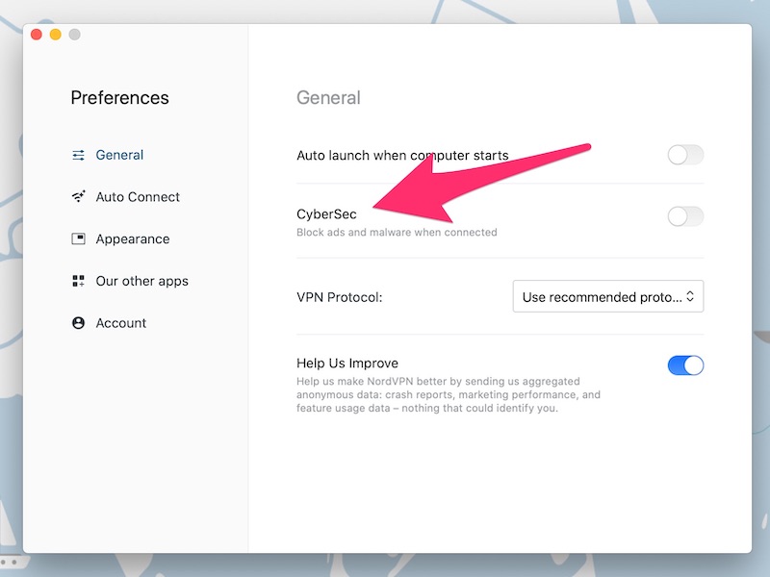The height and width of the screenshot is (577, 770).
Task: Click the Appearance window icon
Action: (79, 239)
